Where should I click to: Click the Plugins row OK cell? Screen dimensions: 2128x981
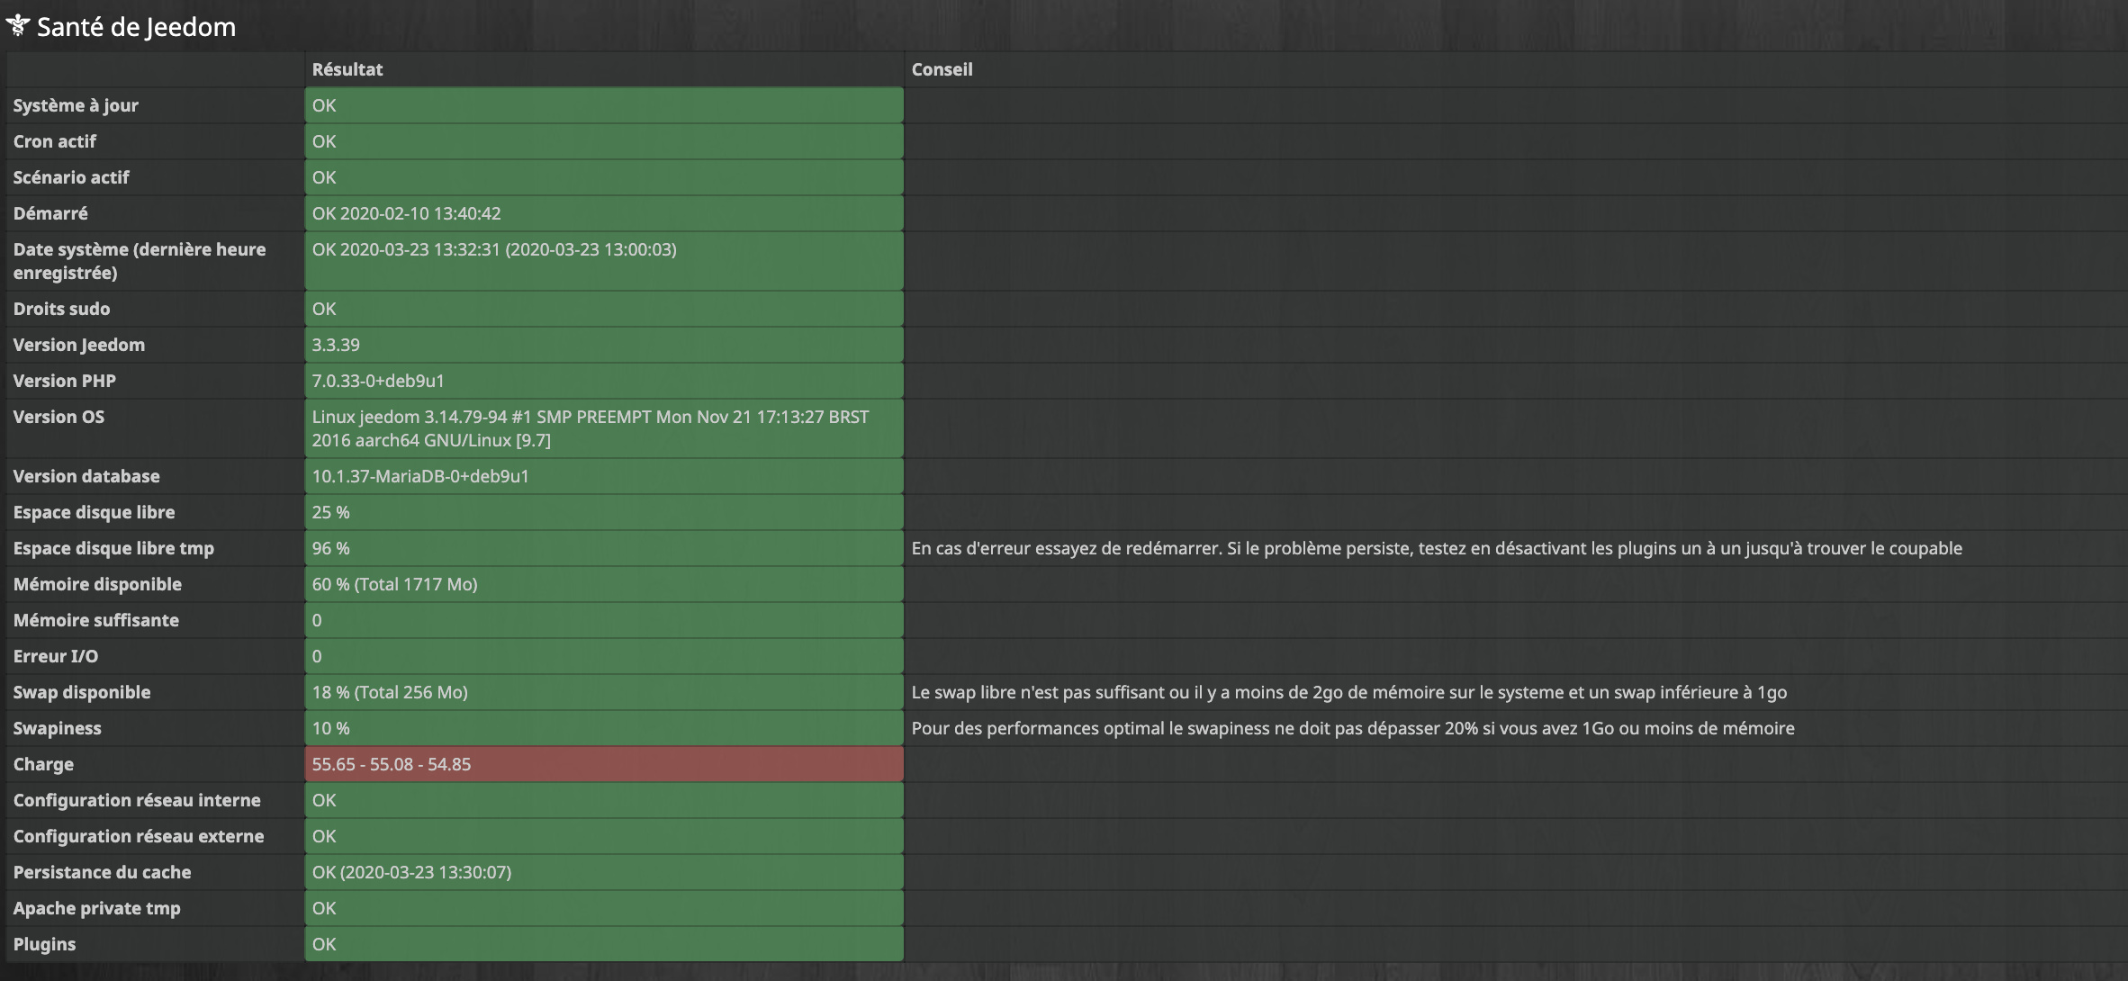click(x=603, y=944)
